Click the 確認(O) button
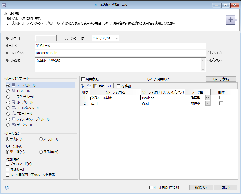This screenshot has height=194, width=241. 201,188
